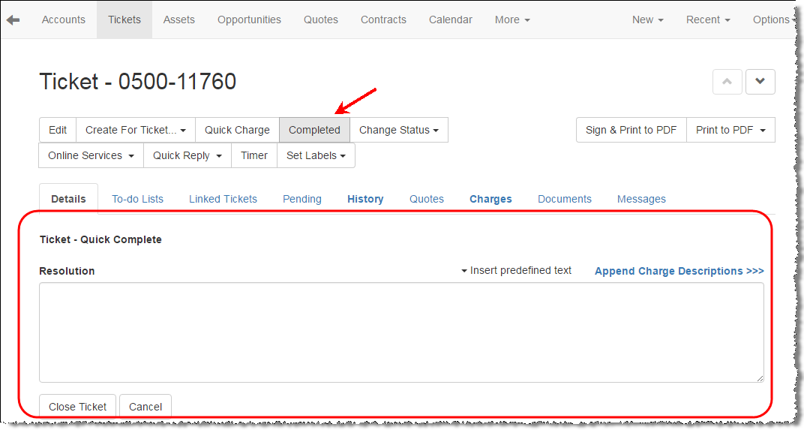Expand the Change Status dropdown

tap(399, 130)
